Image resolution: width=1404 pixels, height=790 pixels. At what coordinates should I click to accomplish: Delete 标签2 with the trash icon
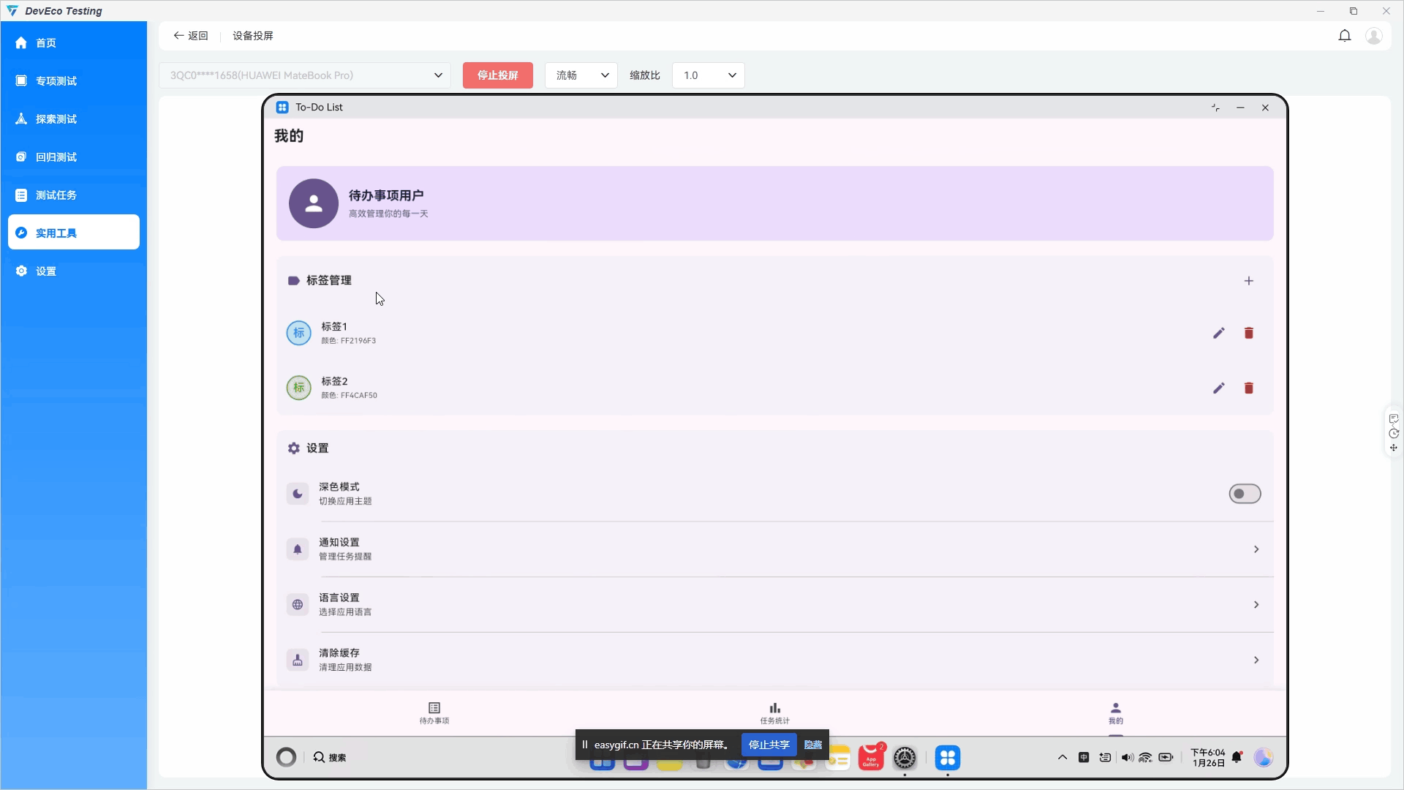pos(1249,388)
